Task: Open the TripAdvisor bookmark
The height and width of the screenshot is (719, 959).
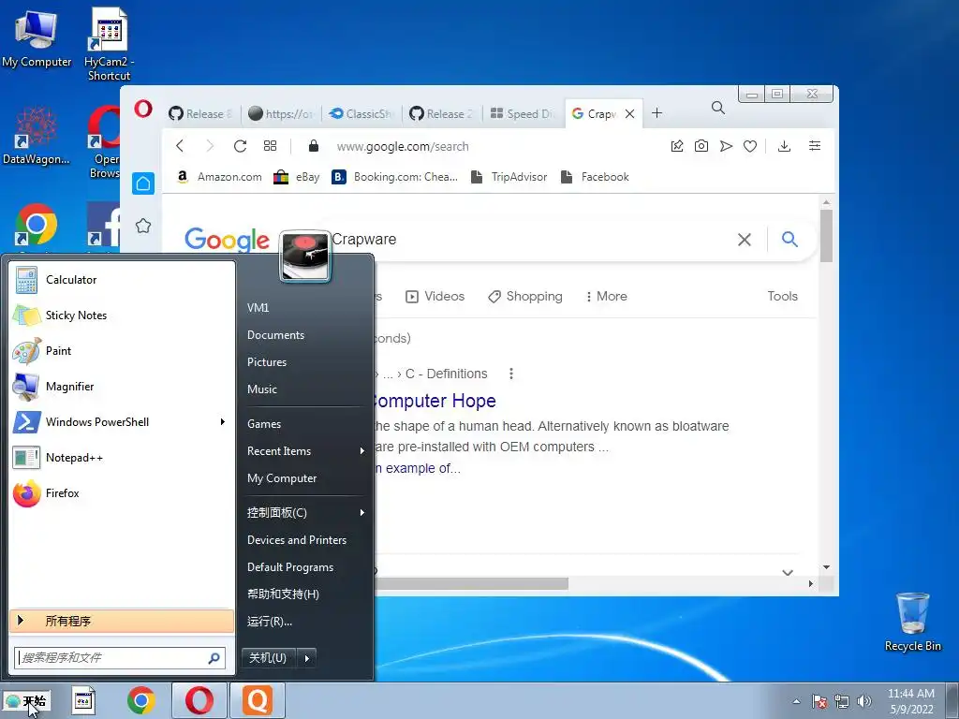Action: [509, 177]
